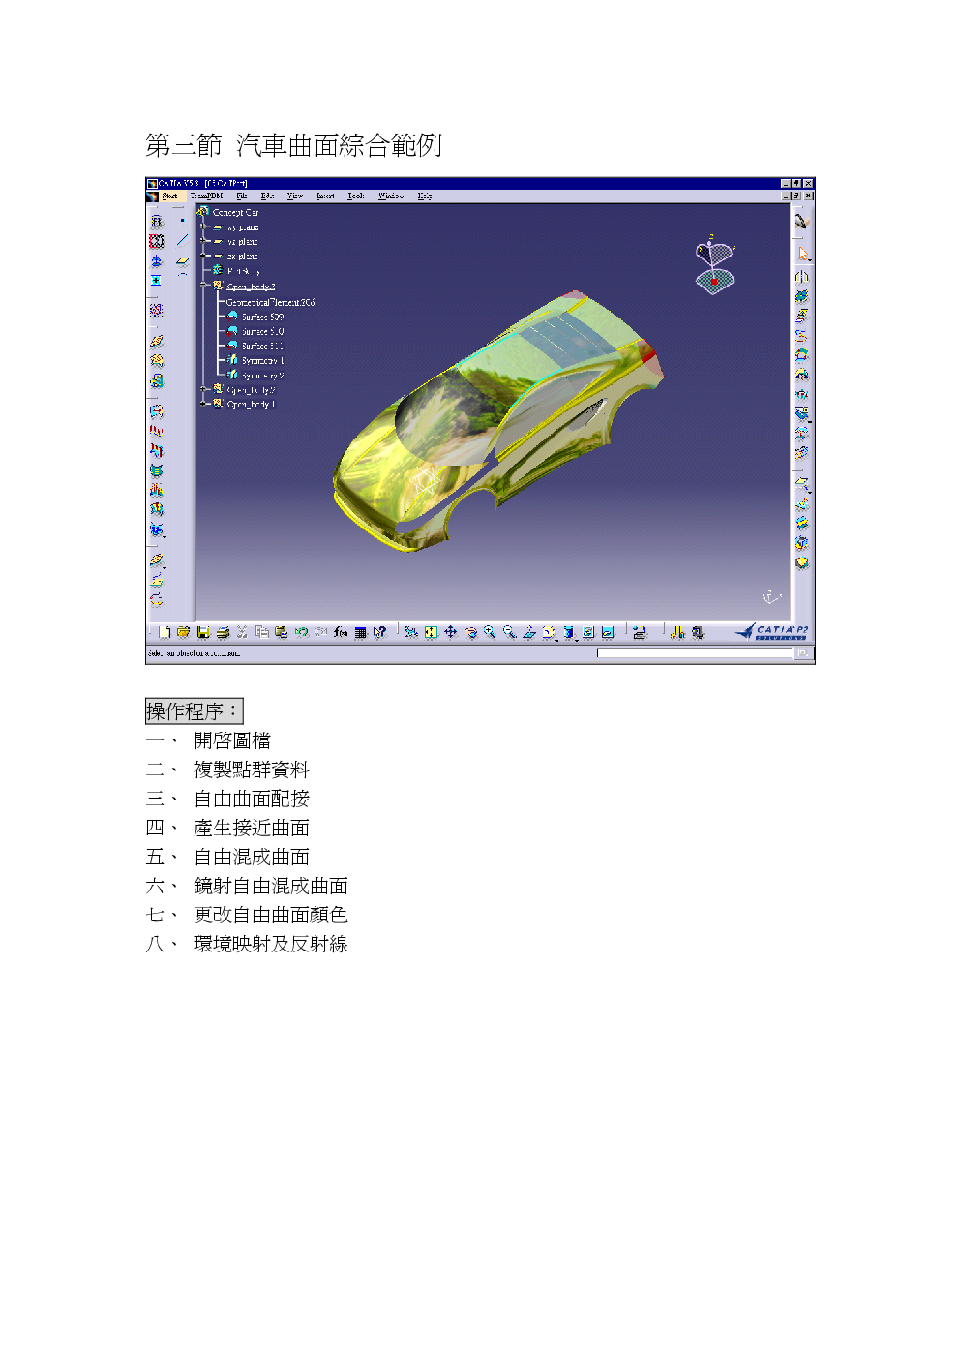Image resolution: width=960 pixels, height=1358 pixels.
Task: Click the Pan view icon
Action: pyautogui.click(x=451, y=632)
